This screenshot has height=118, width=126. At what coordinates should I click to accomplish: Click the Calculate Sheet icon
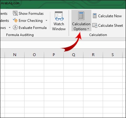pos(95,25)
